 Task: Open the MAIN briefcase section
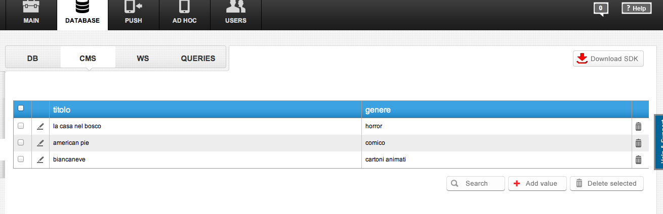31,15
